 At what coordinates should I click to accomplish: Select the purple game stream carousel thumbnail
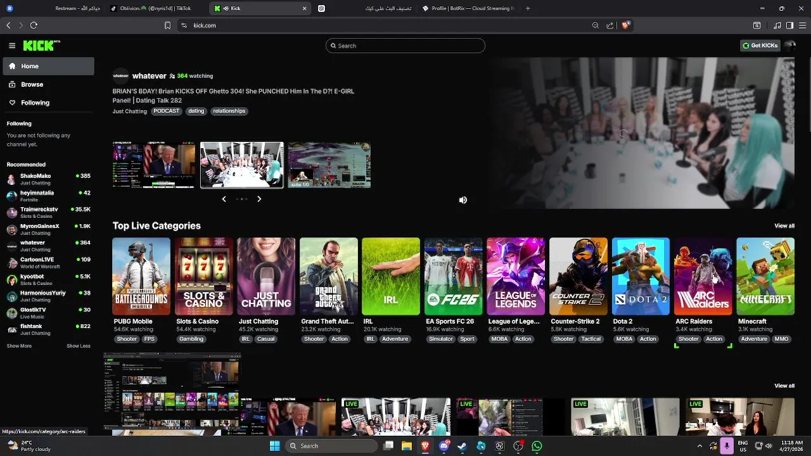pyautogui.click(x=329, y=165)
